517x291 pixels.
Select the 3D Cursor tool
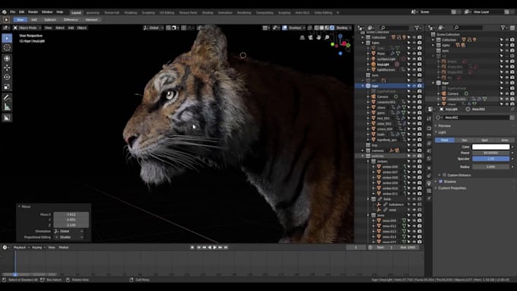click(7, 48)
